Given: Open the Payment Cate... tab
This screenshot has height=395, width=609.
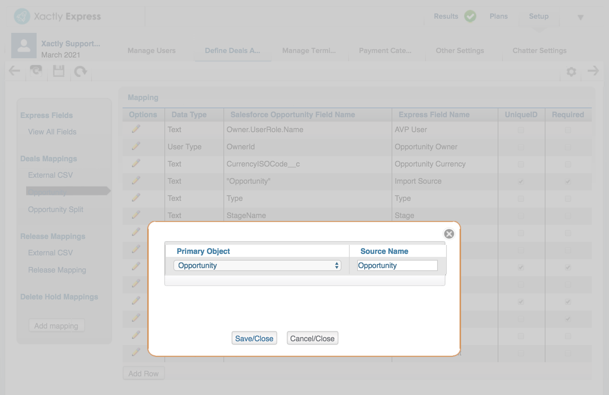Looking at the screenshot, I should [x=385, y=50].
